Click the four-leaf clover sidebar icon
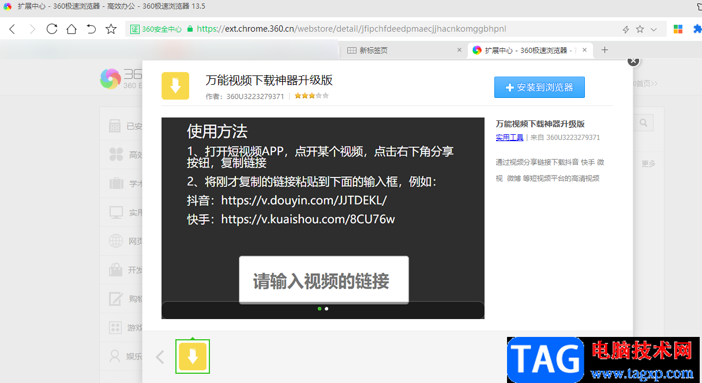The image size is (702, 383). pos(116,154)
